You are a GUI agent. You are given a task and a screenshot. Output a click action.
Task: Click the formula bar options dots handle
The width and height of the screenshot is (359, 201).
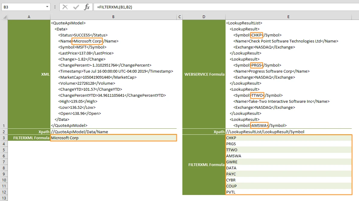point(55,7)
